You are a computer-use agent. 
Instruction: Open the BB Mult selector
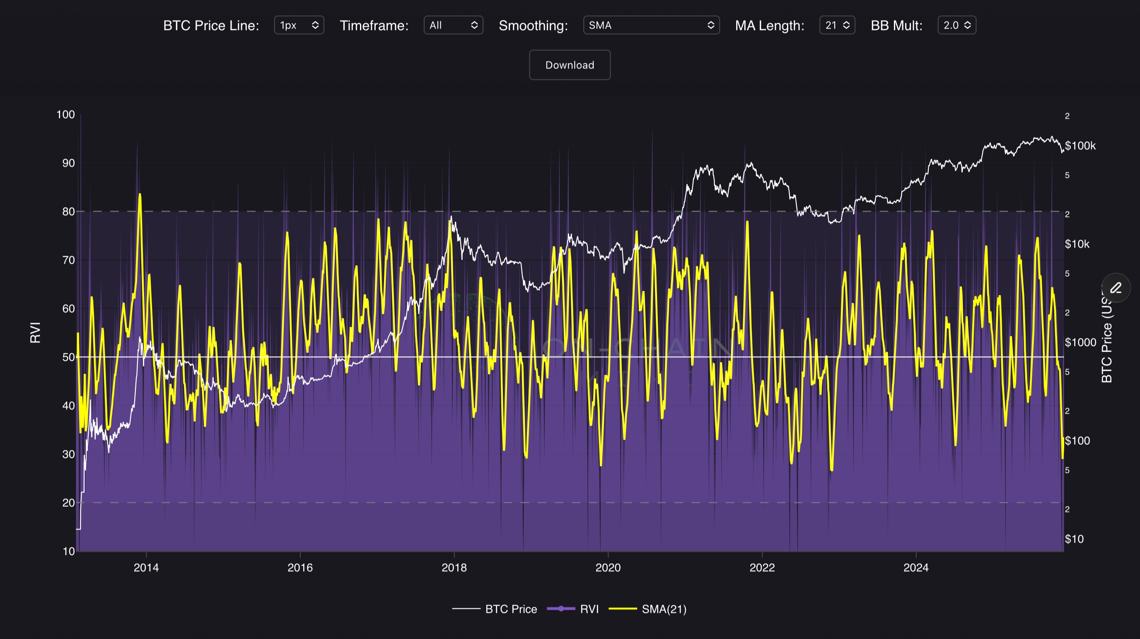click(x=956, y=25)
